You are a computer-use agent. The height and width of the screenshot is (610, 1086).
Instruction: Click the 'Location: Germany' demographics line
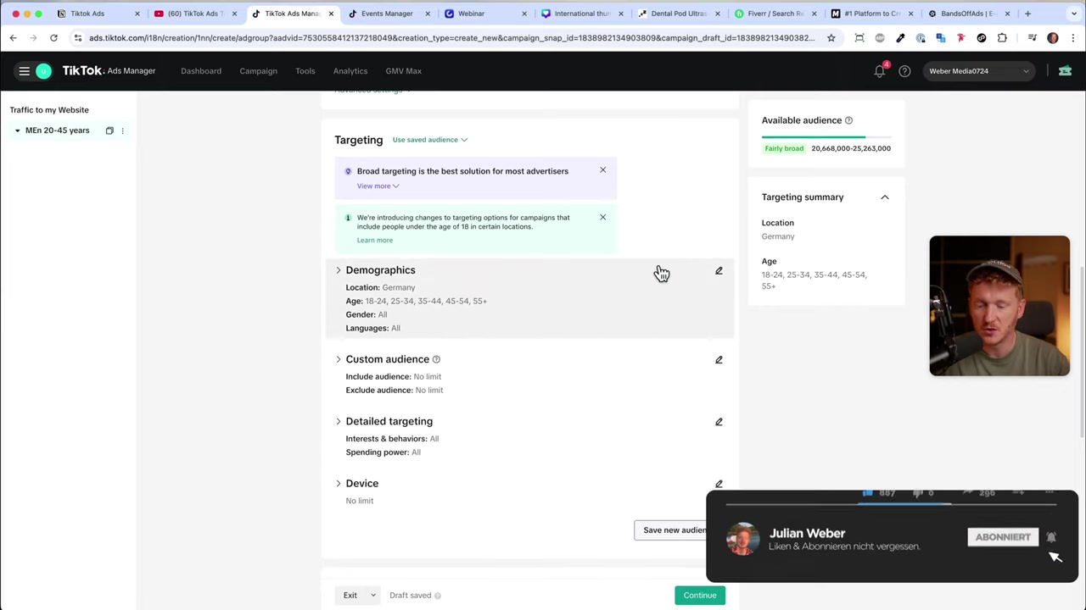point(380,287)
